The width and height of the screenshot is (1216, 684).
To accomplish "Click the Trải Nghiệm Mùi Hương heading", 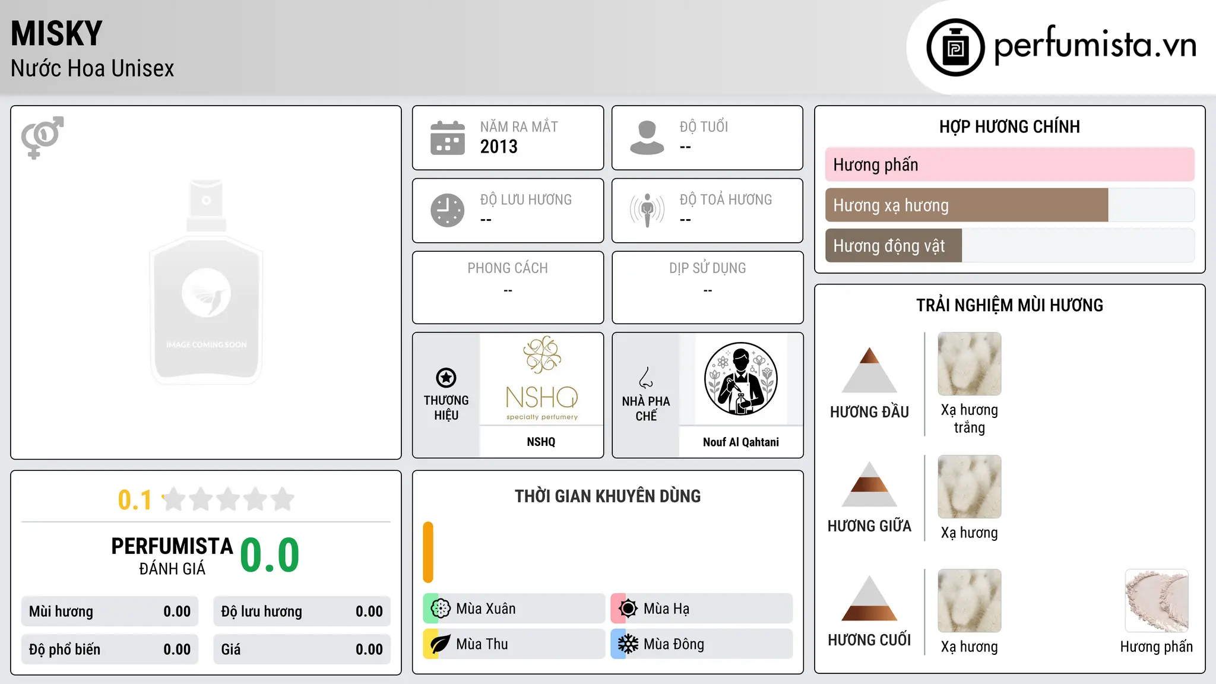I will pyautogui.click(x=1009, y=305).
